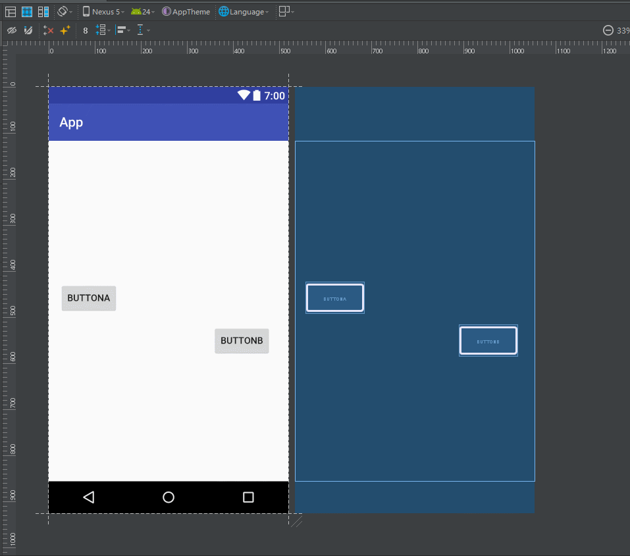This screenshot has width=630, height=556.
Task: Show Design and Blueprint side-by-side view
Action: [x=43, y=12]
